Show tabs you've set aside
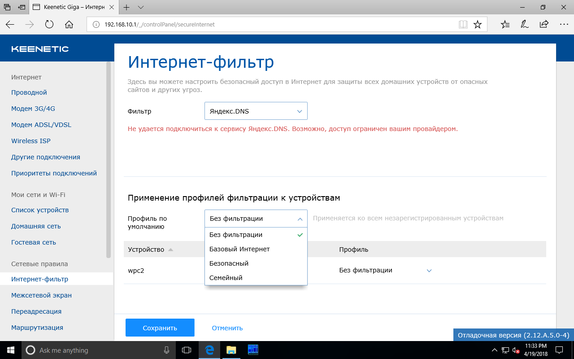574x359 pixels. 7,7
